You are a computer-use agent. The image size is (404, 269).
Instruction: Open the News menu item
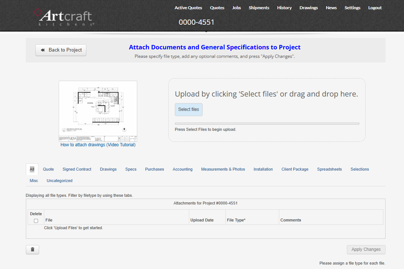pos(331,8)
